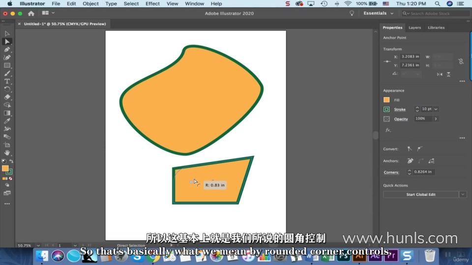Open the Arrange Documents layout icon
Screen dimensions: 472x265
tap(45, 13)
